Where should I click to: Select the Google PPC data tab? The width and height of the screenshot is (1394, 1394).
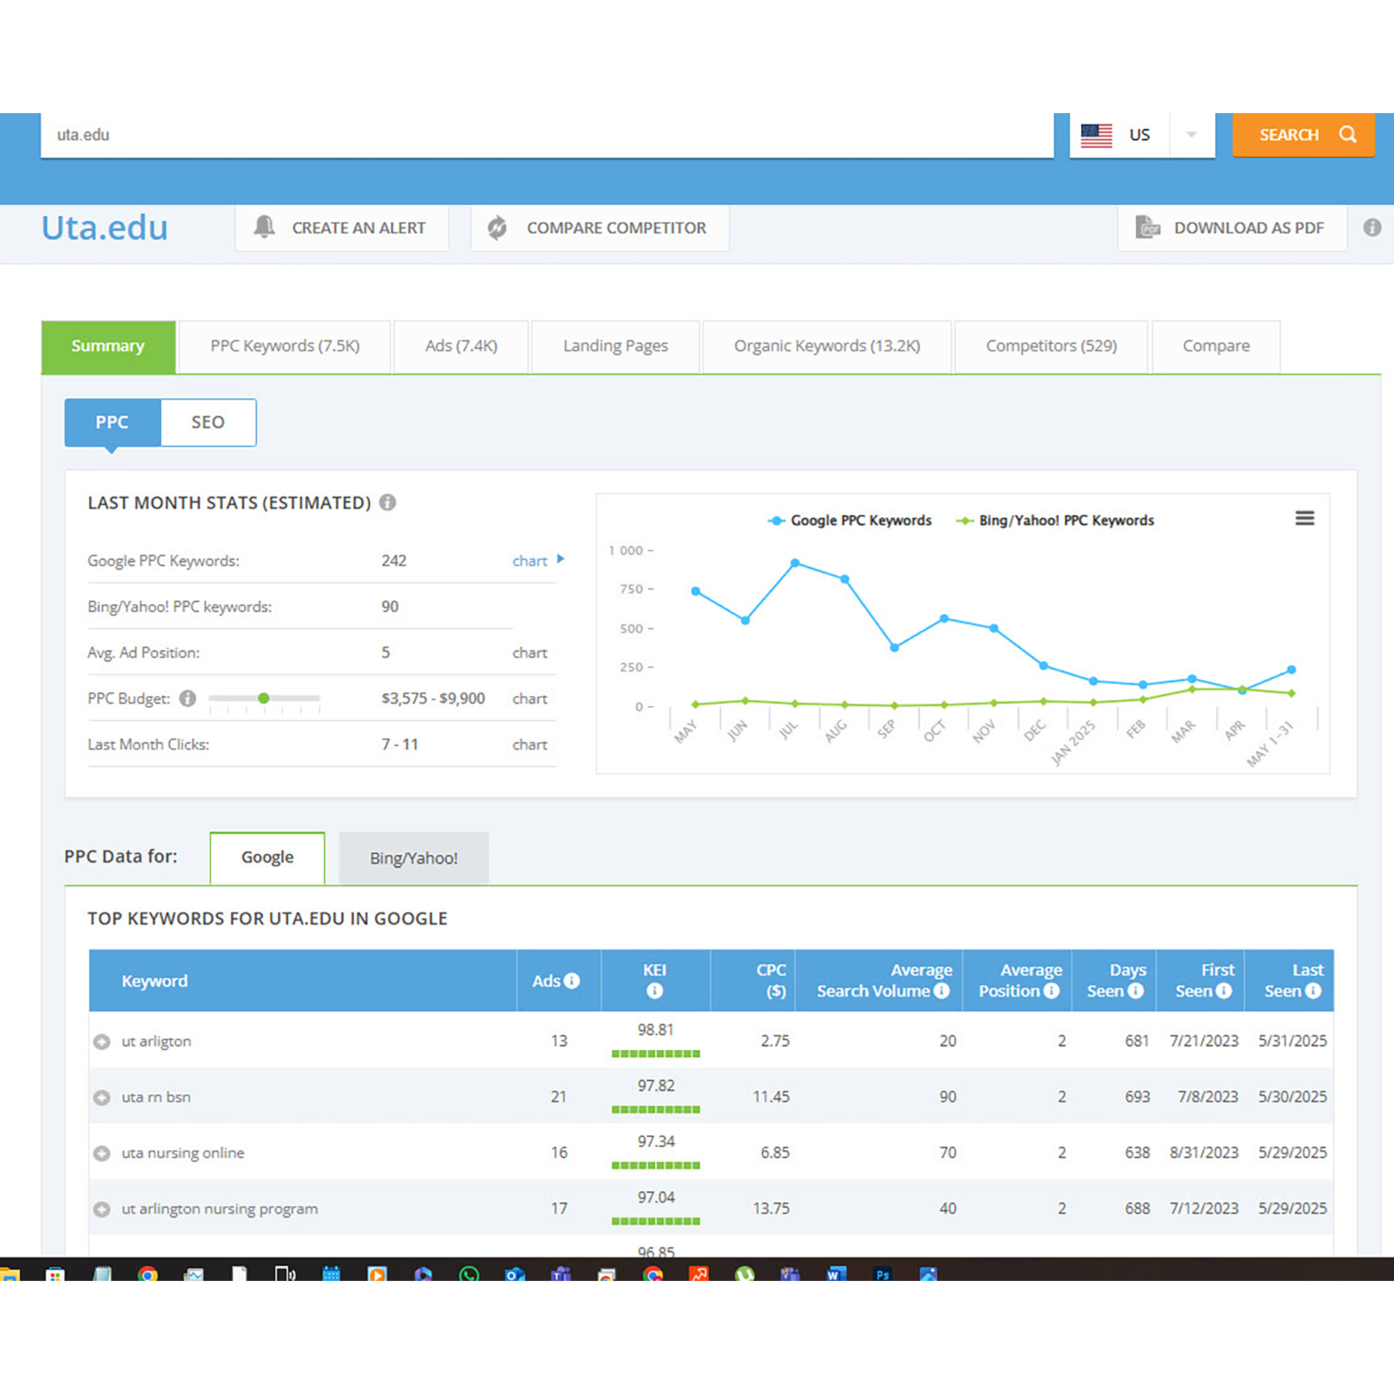[x=267, y=857]
